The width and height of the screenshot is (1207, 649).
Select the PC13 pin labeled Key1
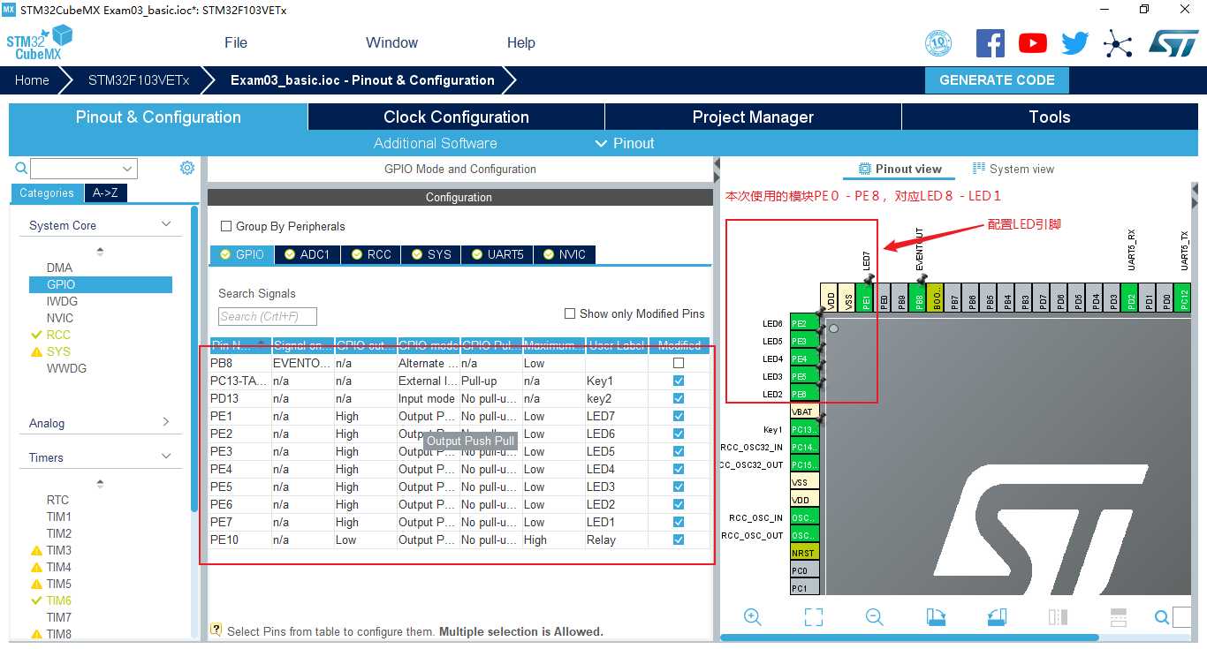[x=804, y=429]
